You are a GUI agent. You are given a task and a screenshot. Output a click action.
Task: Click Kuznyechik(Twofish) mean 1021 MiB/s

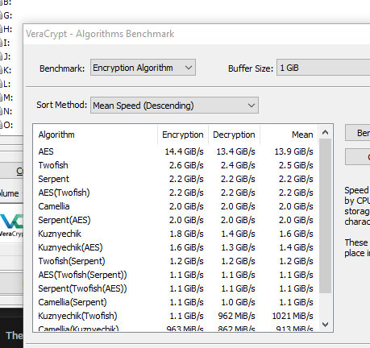click(293, 316)
